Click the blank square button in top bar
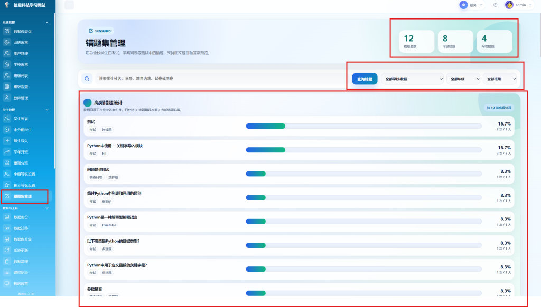 69,5
